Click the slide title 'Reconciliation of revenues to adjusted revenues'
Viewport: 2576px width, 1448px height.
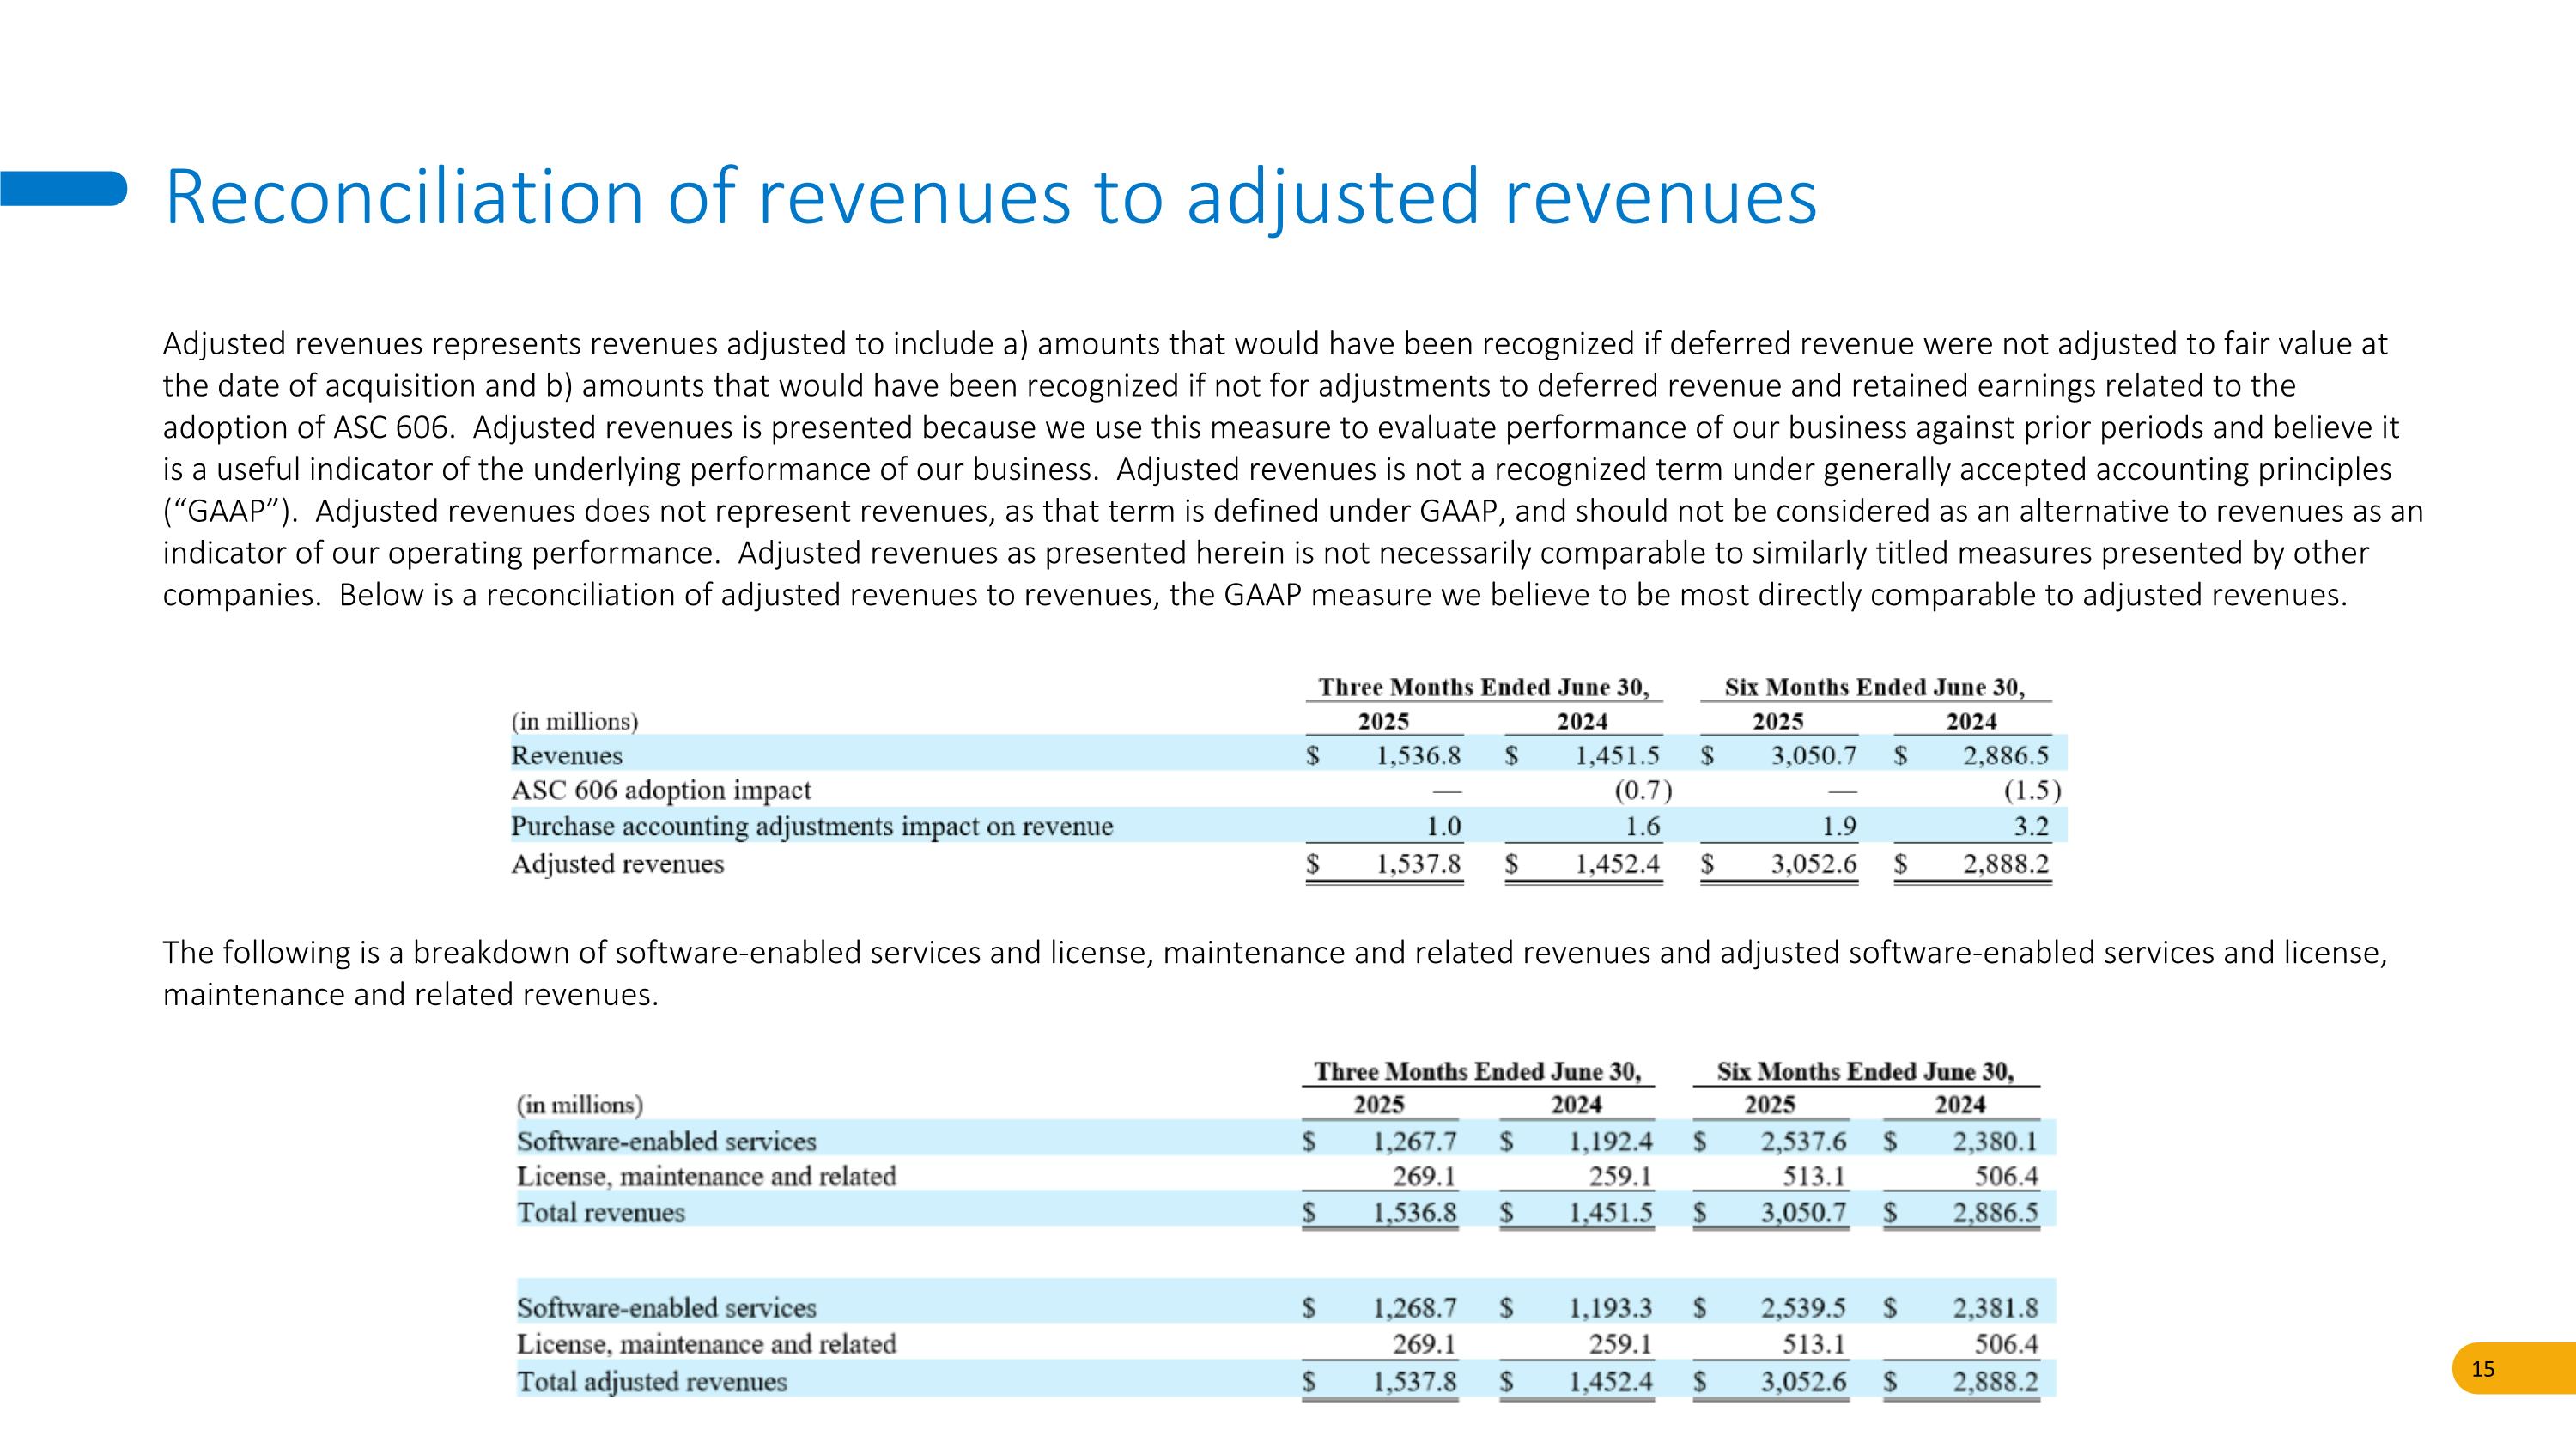pos(990,196)
